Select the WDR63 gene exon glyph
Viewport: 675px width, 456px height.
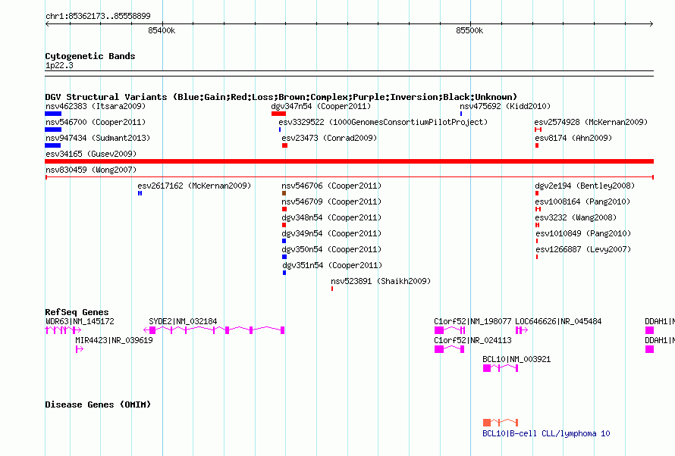pyautogui.click(x=63, y=330)
